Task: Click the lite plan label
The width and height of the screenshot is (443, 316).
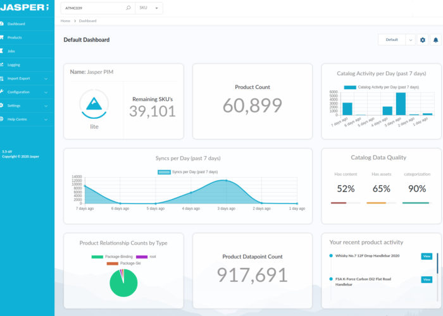Action: click(94, 126)
